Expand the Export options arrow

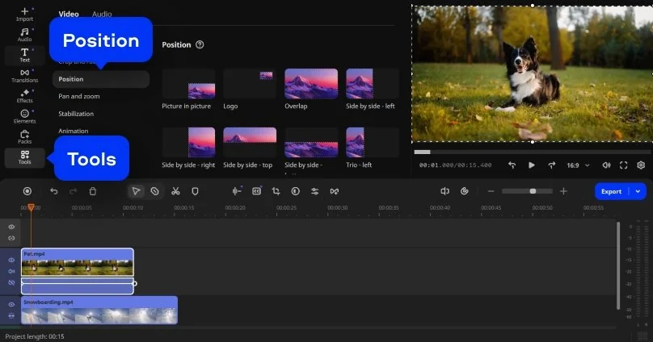click(x=638, y=191)
